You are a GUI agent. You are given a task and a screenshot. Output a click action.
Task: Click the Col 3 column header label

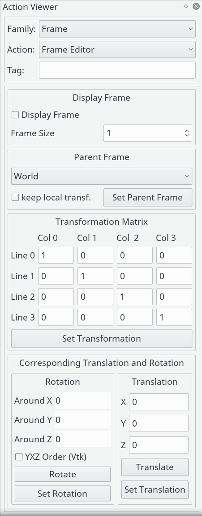tap(166, 238)
